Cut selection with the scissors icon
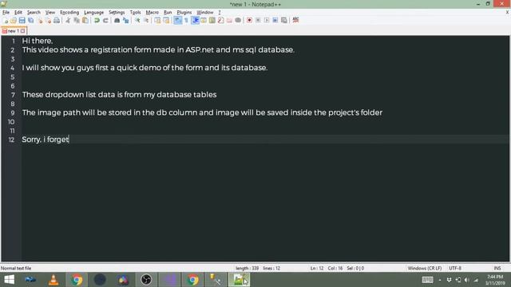The width and height of the screenshot is (511, 287). pos(68,20)
